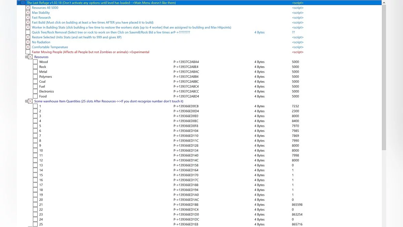Click the 4 Bytes type of Metal

(x=260, y=72)
